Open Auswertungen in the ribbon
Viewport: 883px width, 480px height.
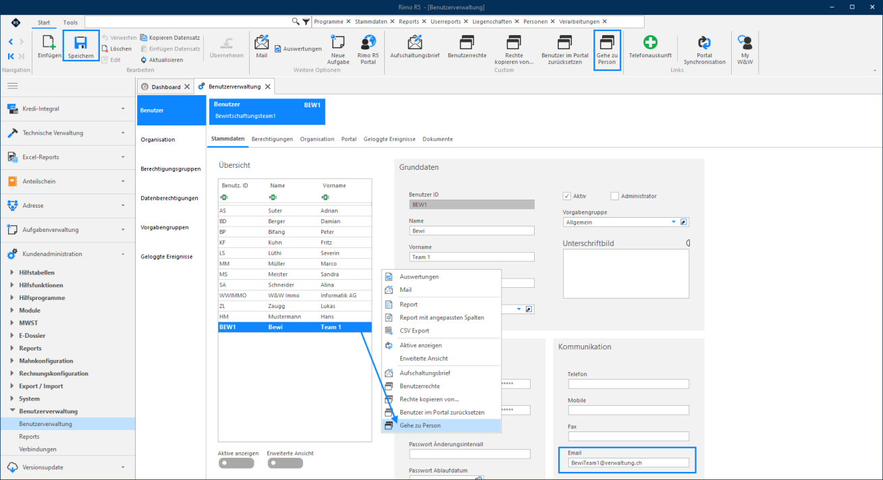(x=298, y=49)
